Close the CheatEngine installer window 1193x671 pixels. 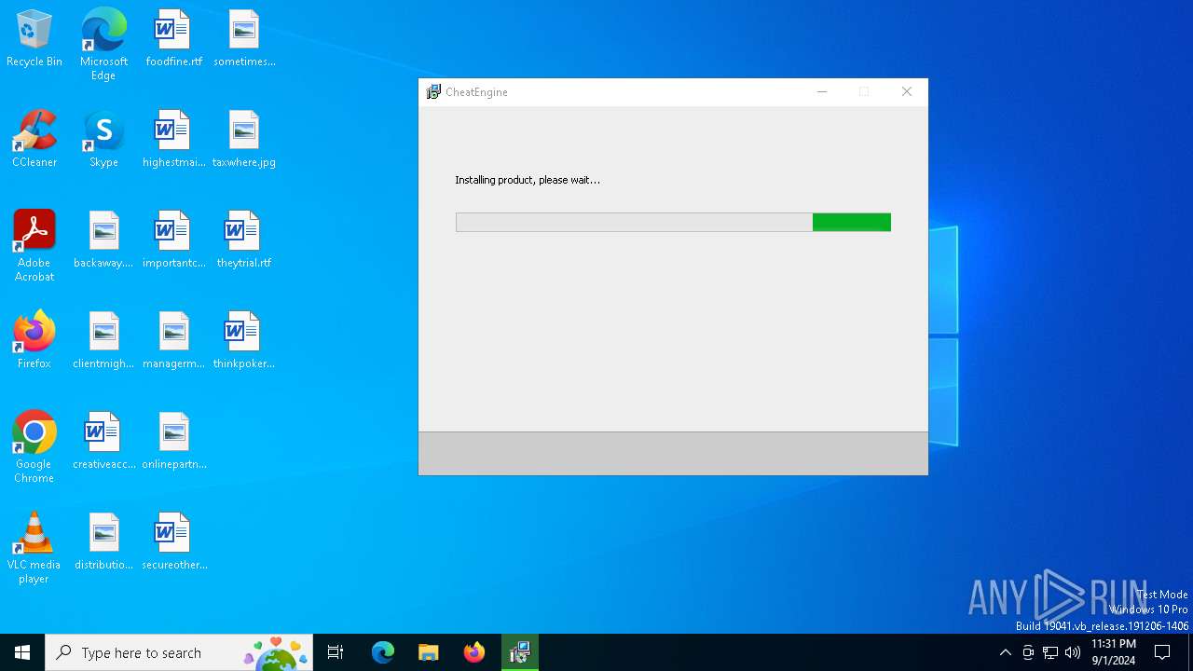[x=907, y=91]
